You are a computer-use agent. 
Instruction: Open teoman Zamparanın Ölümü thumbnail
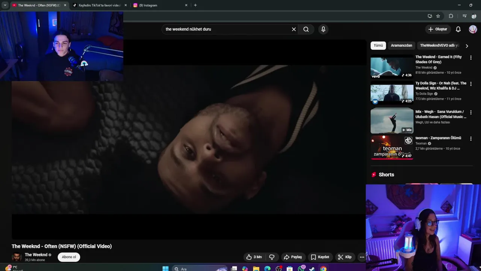pyautogui.click(x=392, y=148)
